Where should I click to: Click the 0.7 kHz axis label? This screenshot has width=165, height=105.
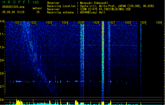2,87
